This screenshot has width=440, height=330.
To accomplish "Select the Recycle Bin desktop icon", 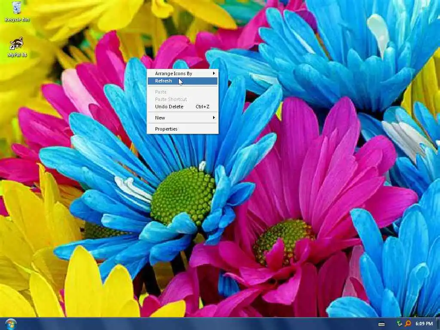I will coord(17,12).
